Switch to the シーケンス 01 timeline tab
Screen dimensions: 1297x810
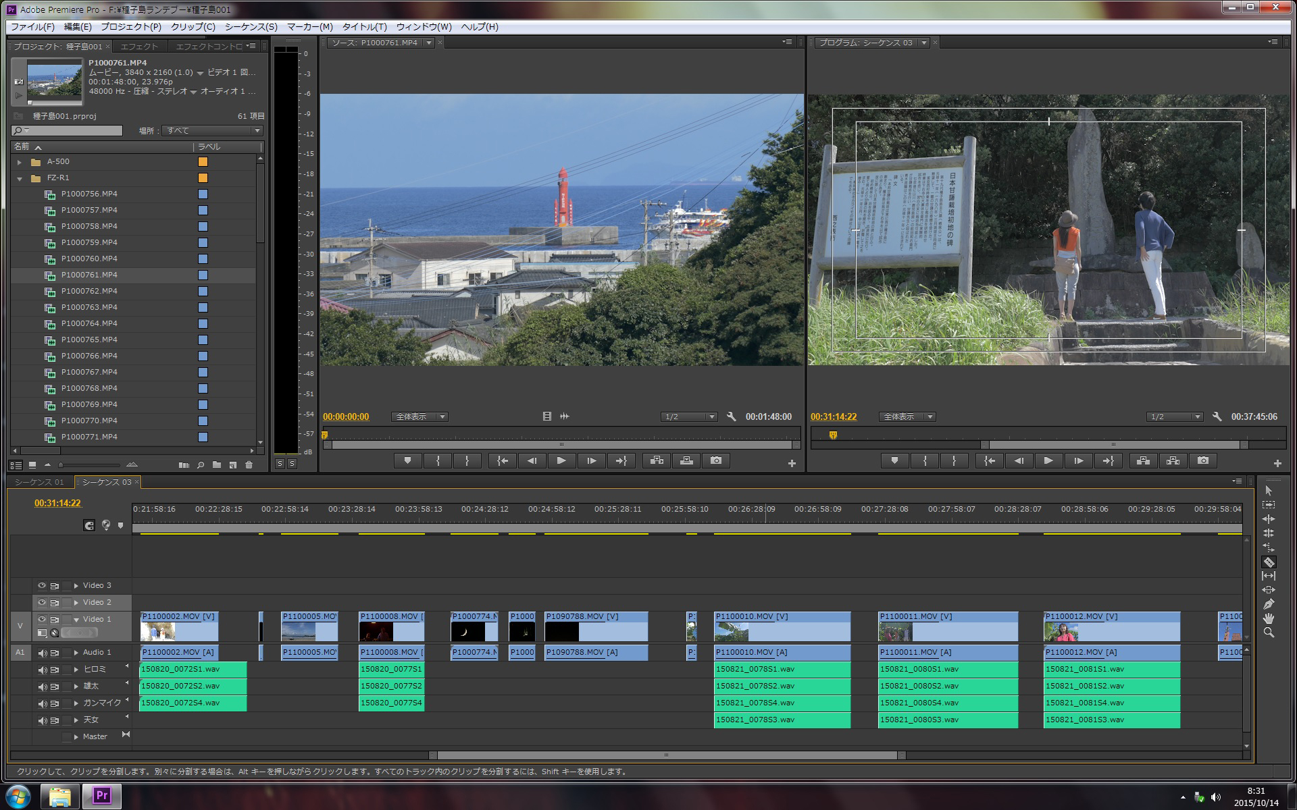click(x=39, y=482)
